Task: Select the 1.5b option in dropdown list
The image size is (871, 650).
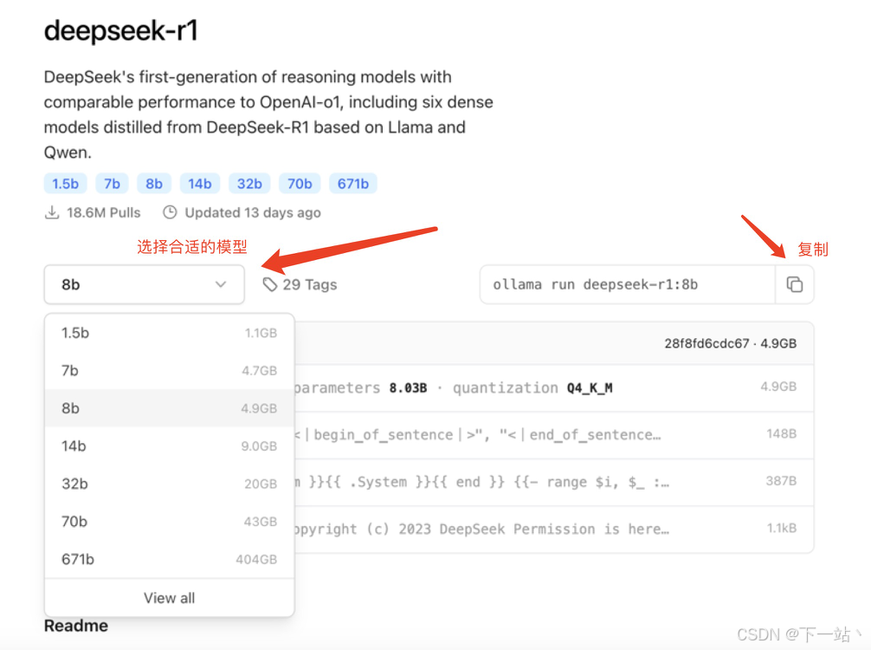Action: coord(169,333)
